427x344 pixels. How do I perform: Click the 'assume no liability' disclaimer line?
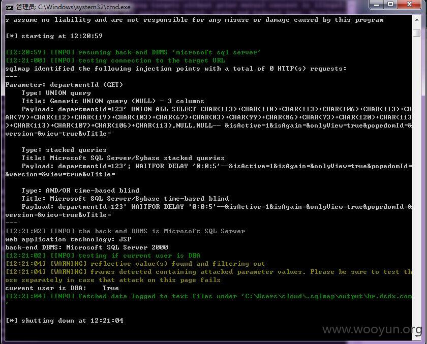pos(194,20)
